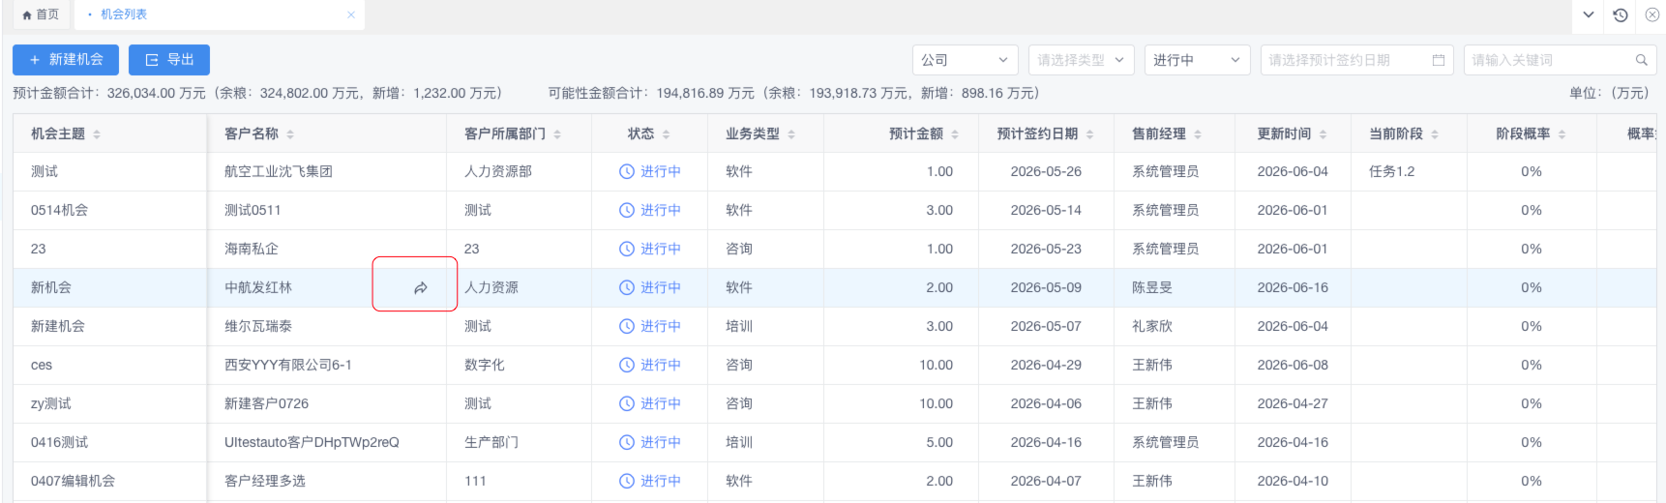
Task: Click the 请输入关键词 search field
Action: pyautogui.click(x=1560, y=60)
